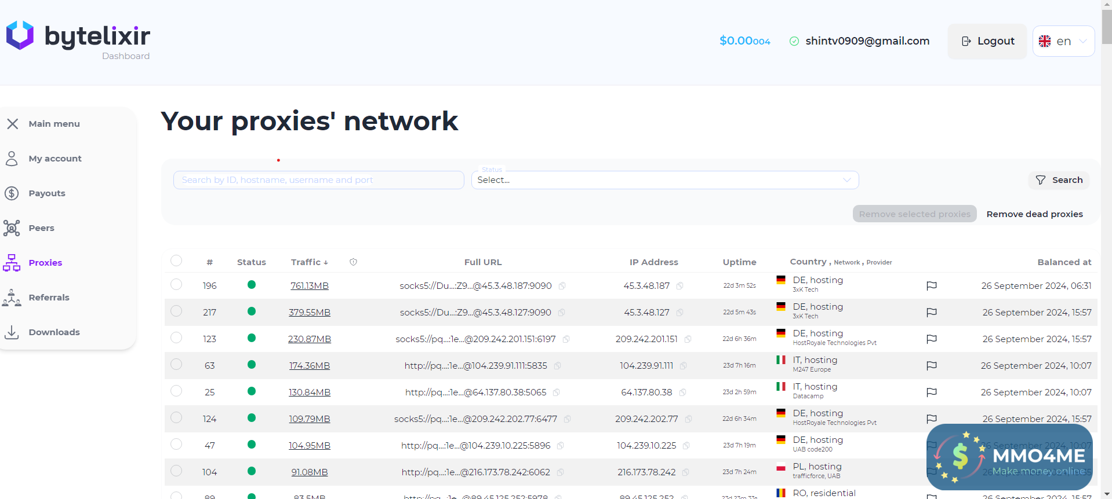Open the 761.13MB traffic link
This screenshot has width=1112, height=499.
(x=310, y=286)
